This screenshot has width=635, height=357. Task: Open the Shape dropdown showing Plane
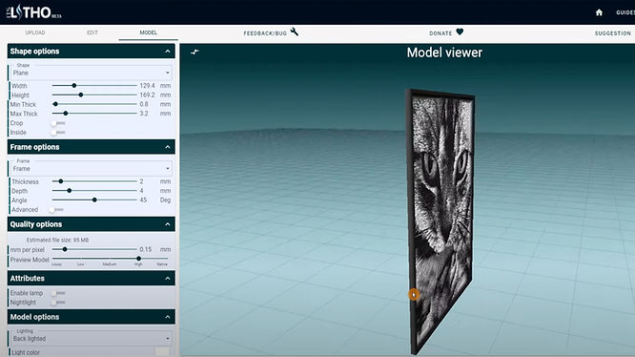pos(91,73)
